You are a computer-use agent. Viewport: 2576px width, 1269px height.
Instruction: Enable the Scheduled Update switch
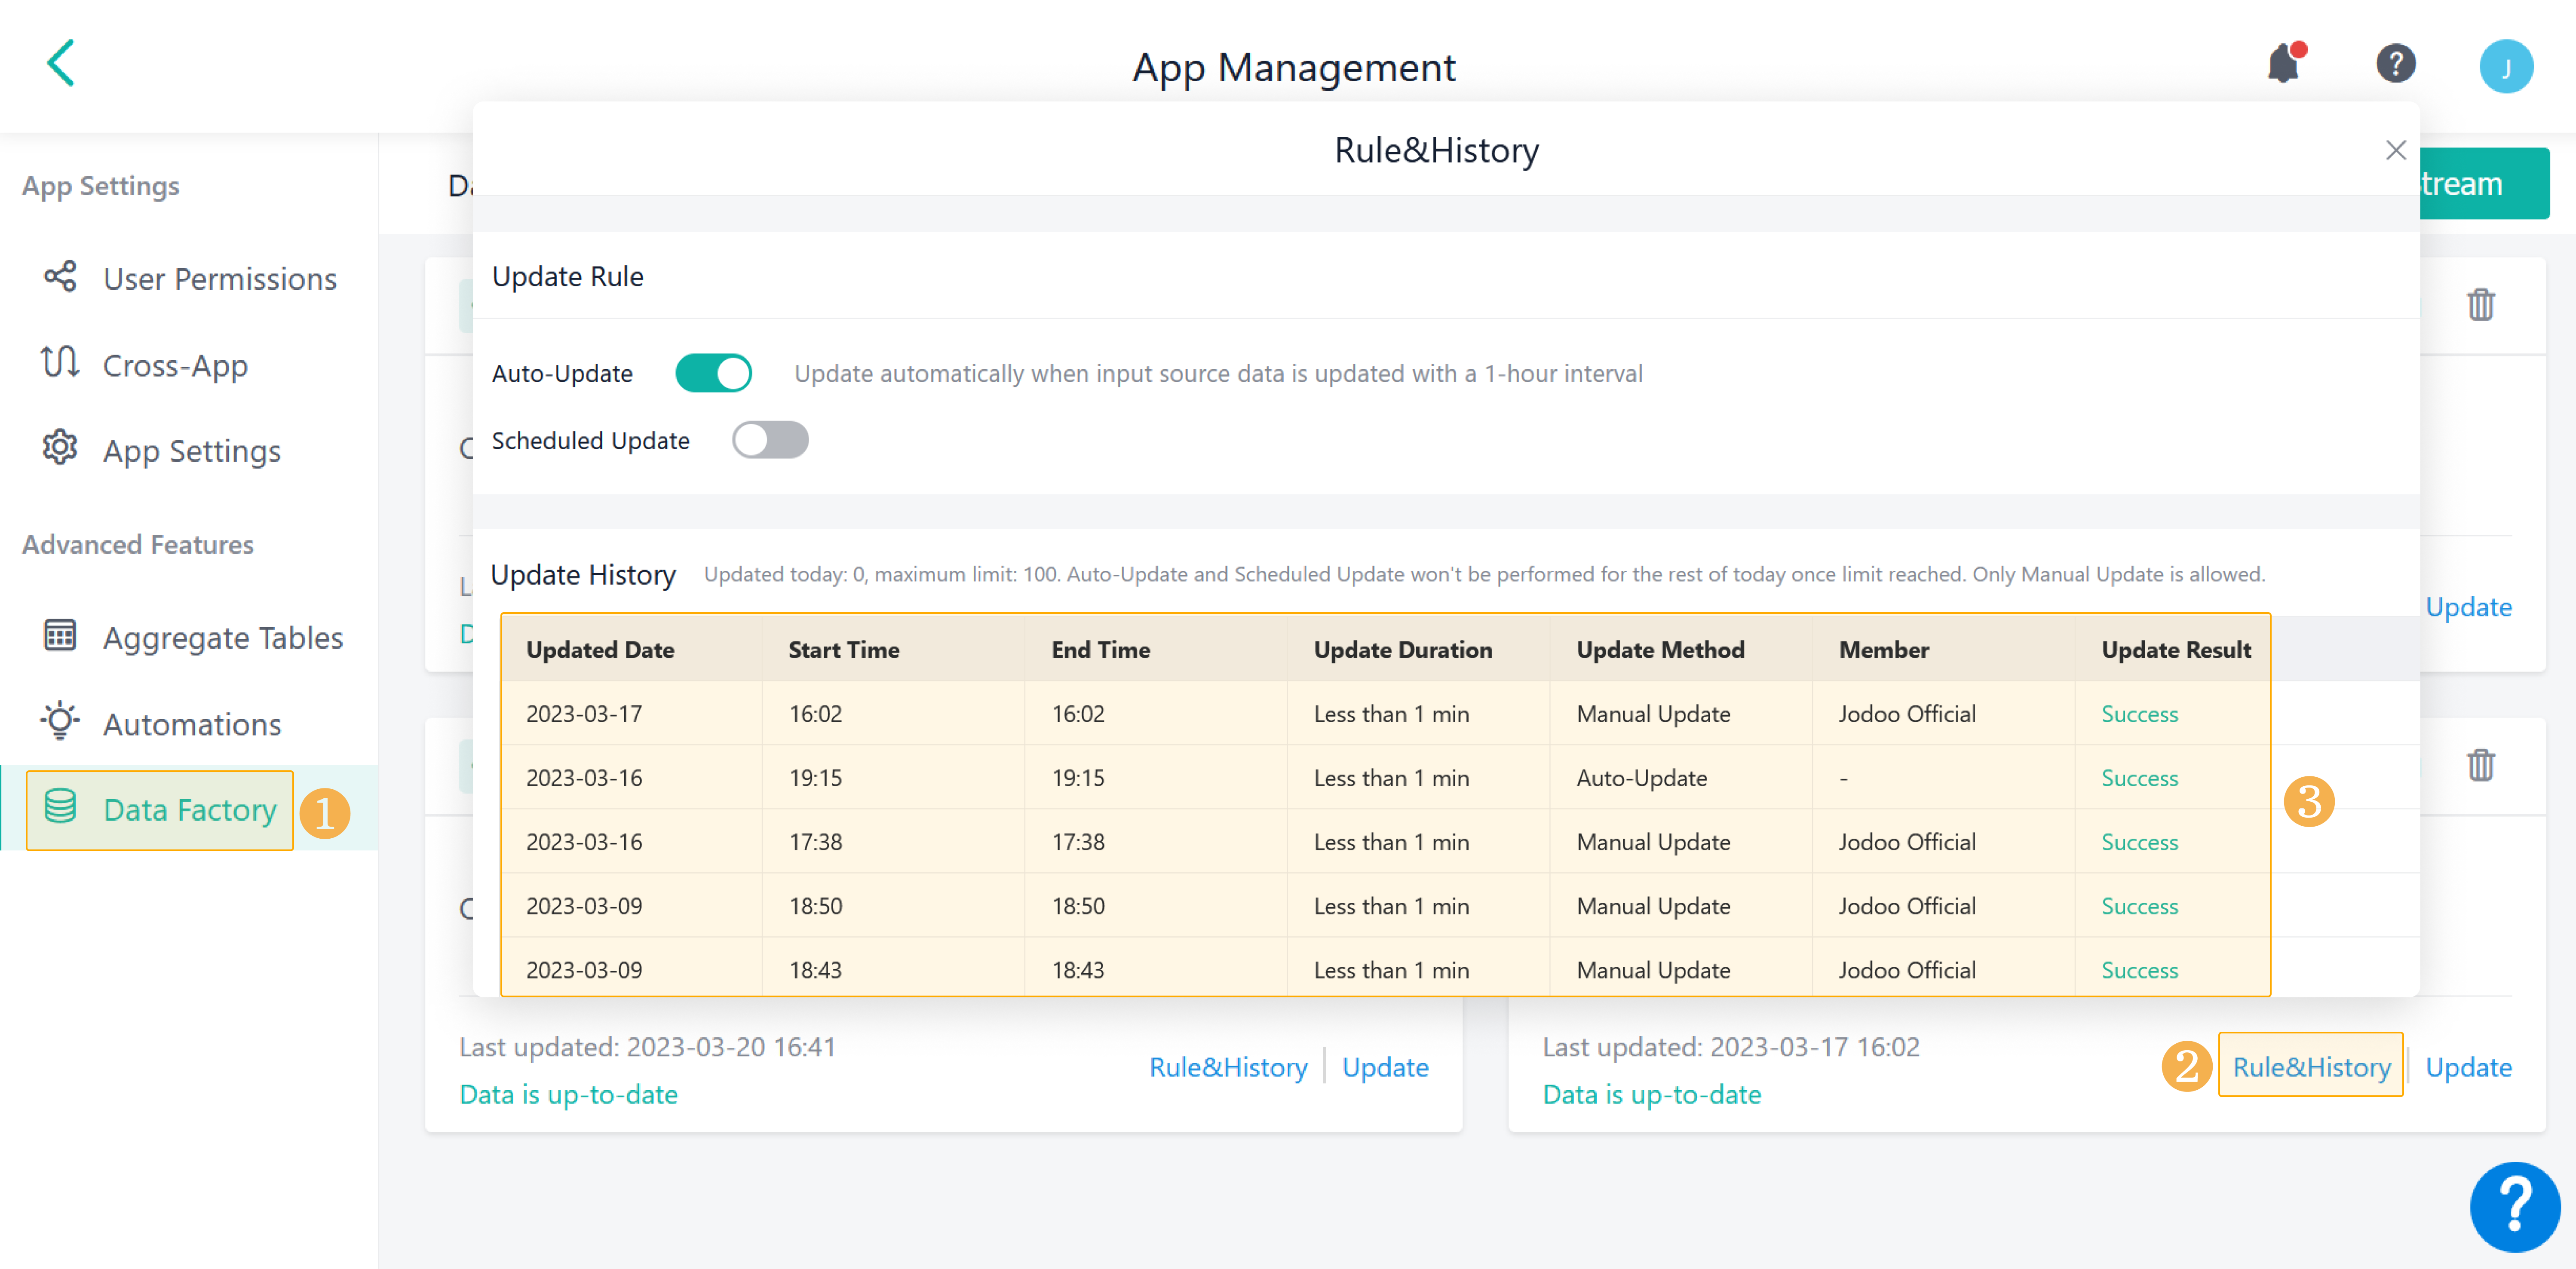(x=770, y=440)
